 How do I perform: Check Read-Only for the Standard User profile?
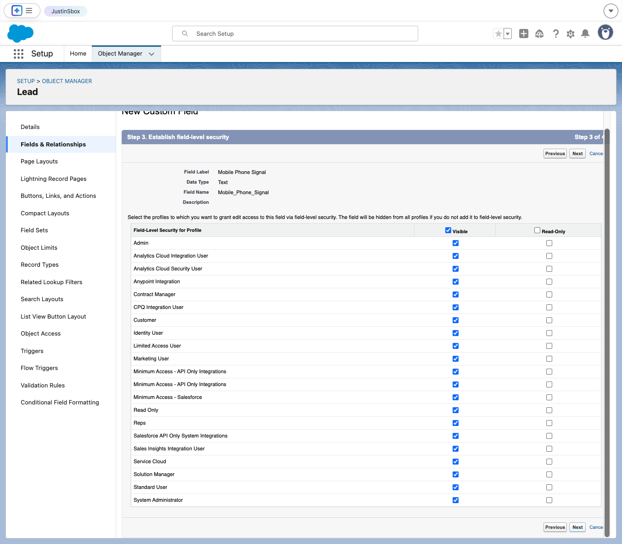[549, 488]
